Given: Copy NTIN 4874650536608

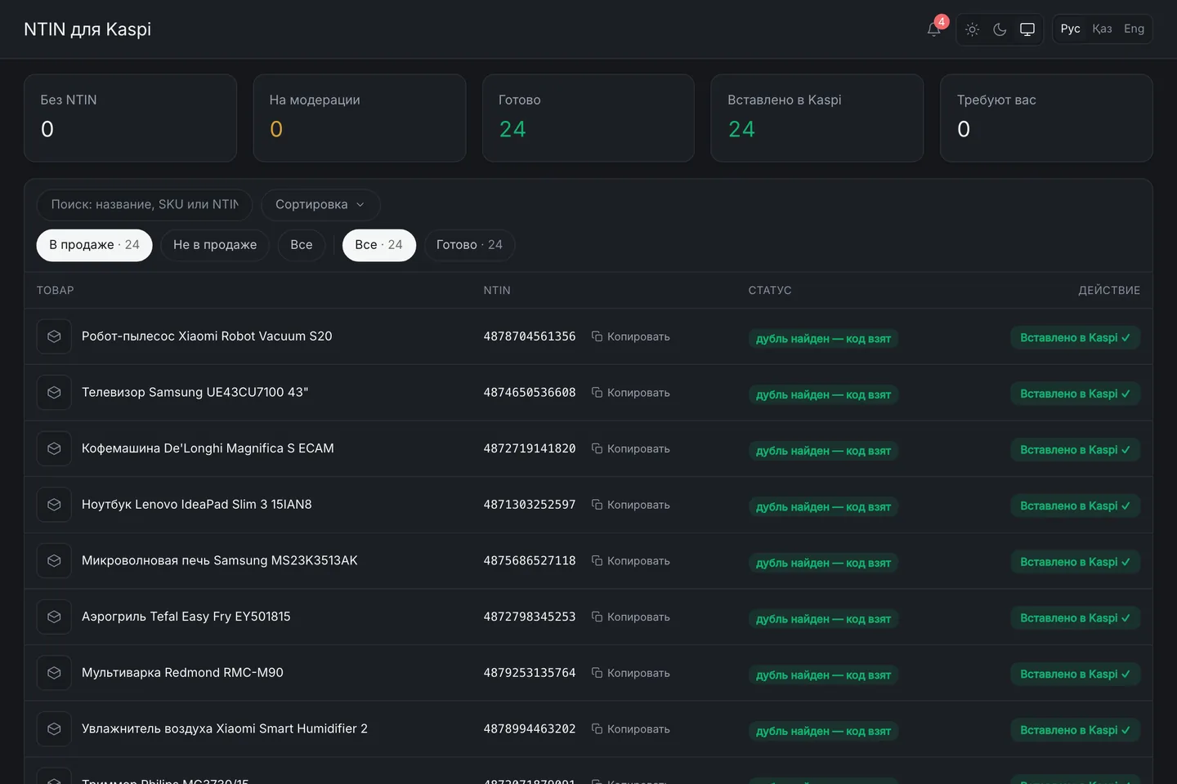Looking at the screenshot, I should point(630,393).
